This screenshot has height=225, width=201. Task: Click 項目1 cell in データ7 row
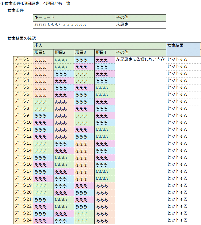click(x=43, y=101)
